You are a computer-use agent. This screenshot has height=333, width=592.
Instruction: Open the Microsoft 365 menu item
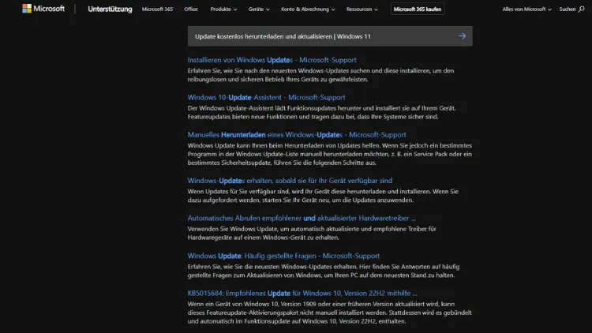pyautogui.click(x=157, y=9)
